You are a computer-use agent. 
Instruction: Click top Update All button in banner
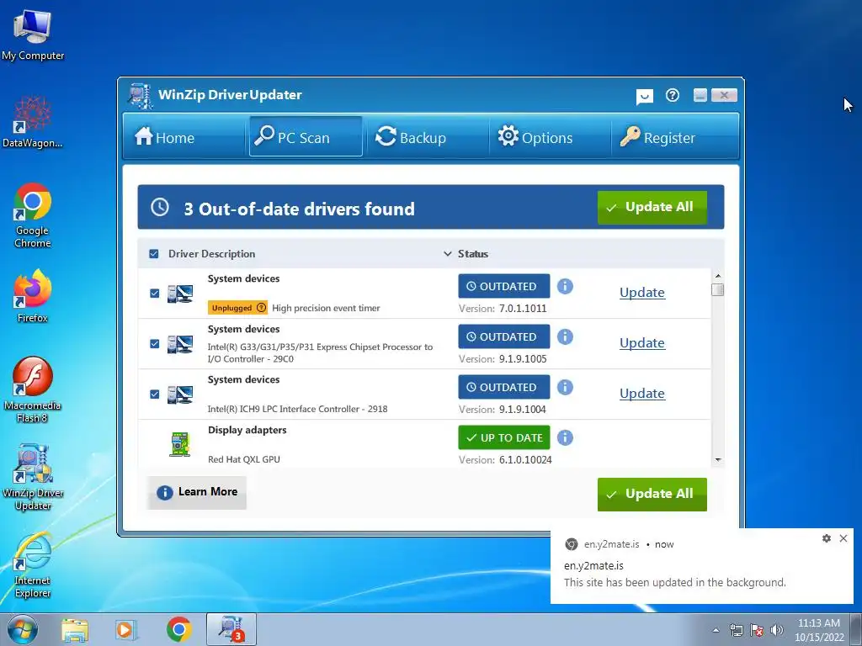(652, 207)
